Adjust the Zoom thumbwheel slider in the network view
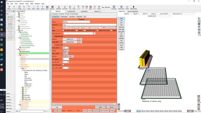Viewport: 201px width, 113px height. point(199,98)
